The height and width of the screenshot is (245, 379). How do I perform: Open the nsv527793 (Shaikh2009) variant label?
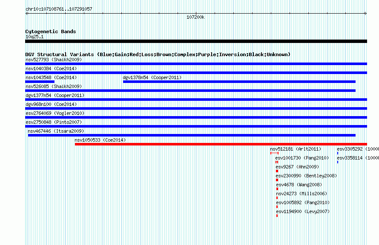coord(54,60)
